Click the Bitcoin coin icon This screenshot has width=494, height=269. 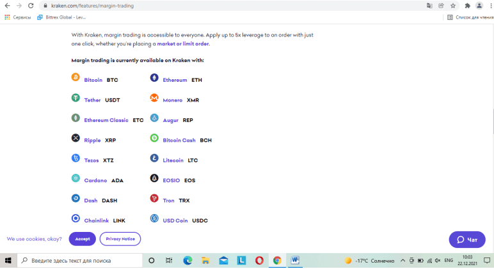tap(76, 78)
